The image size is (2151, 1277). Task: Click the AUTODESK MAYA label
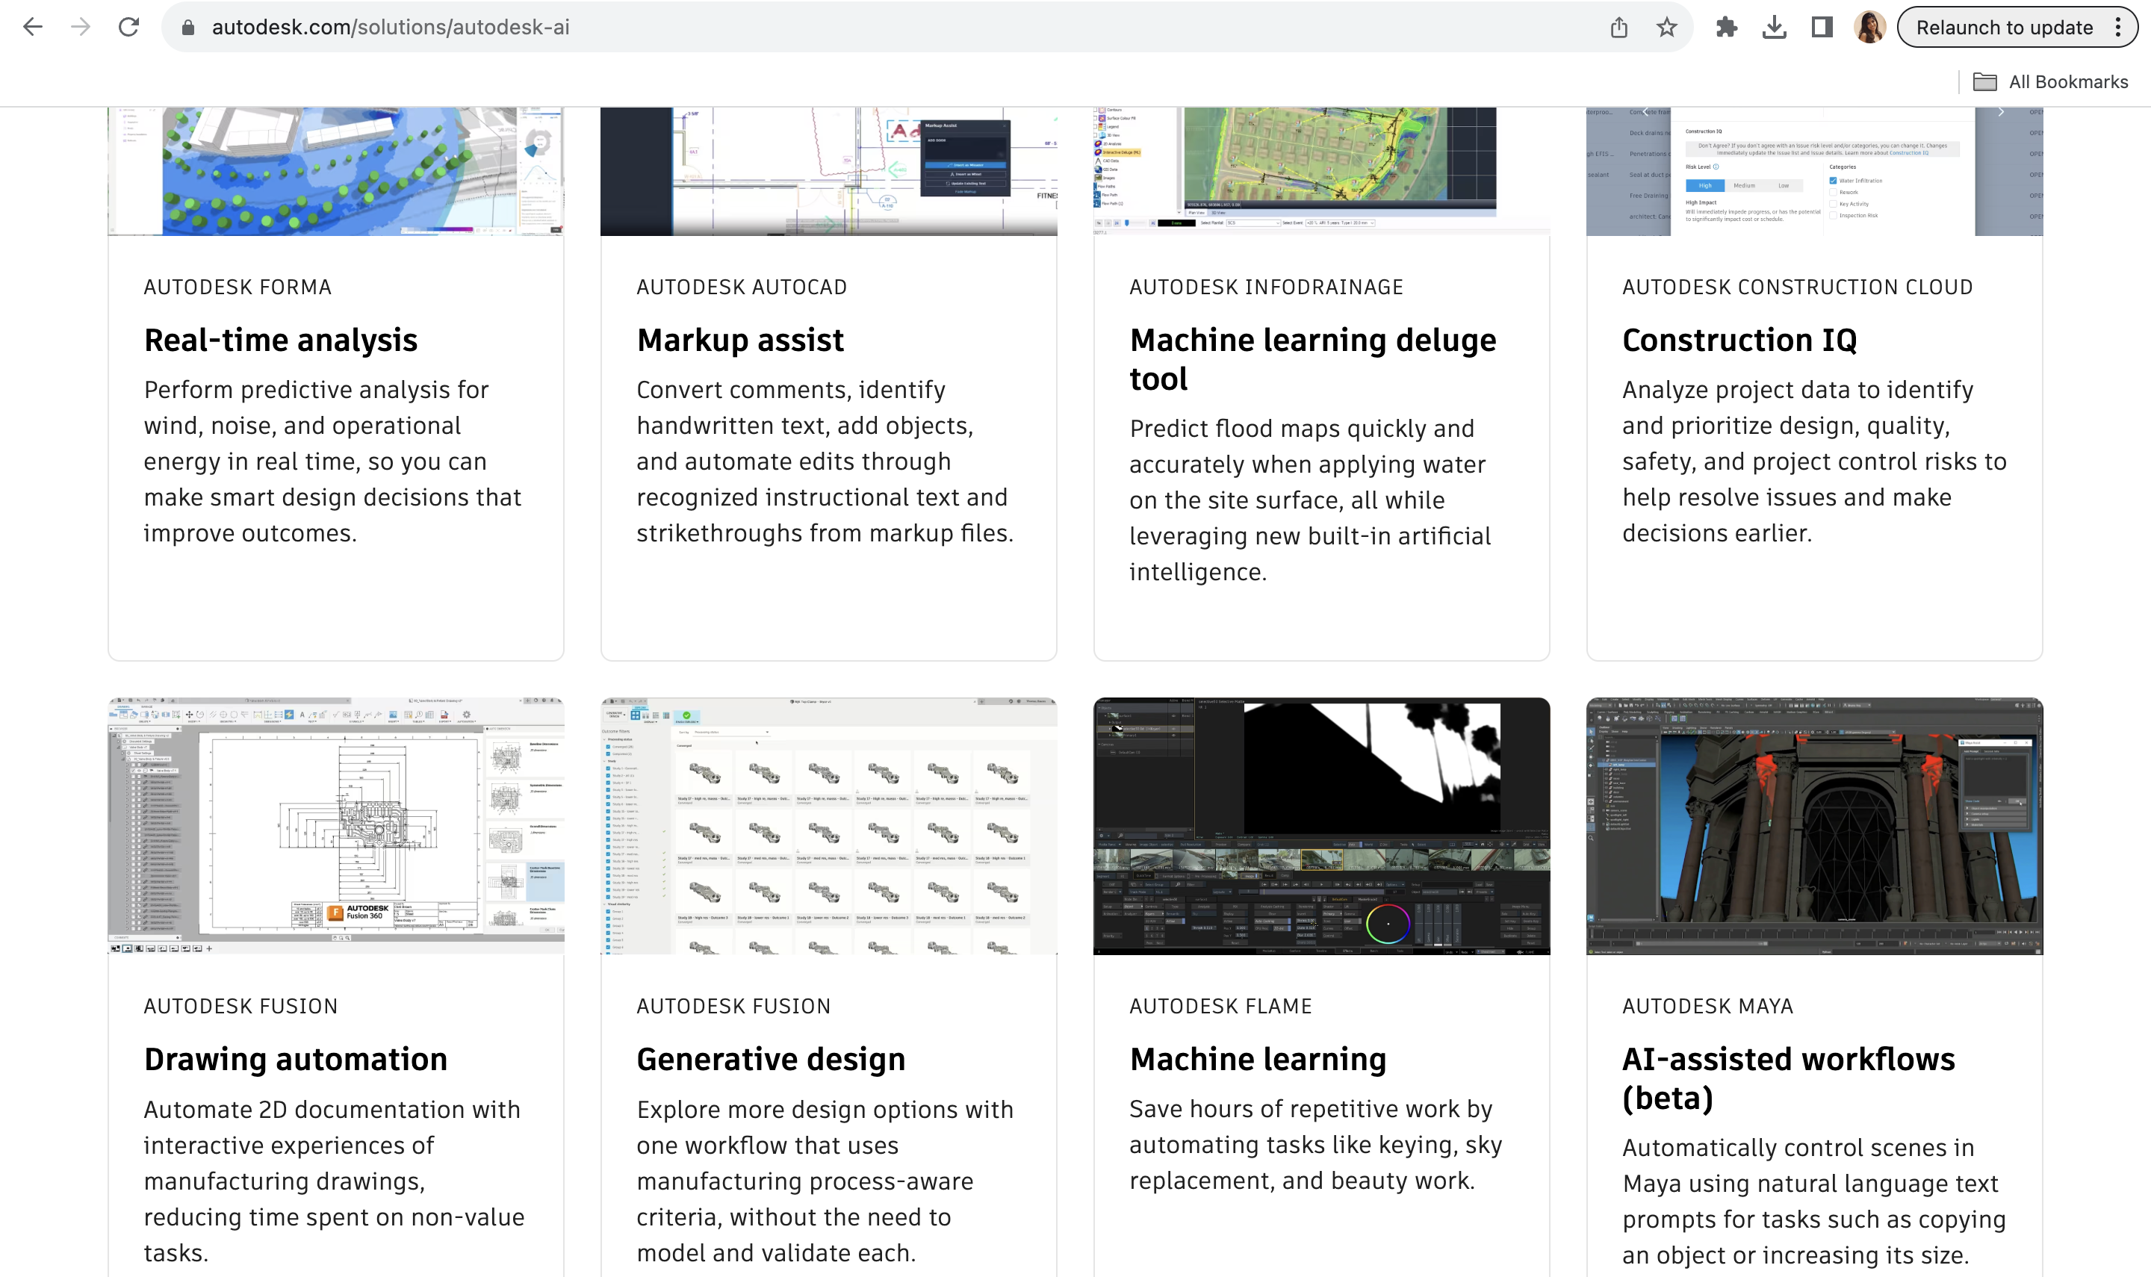tap(1708, 1007)
